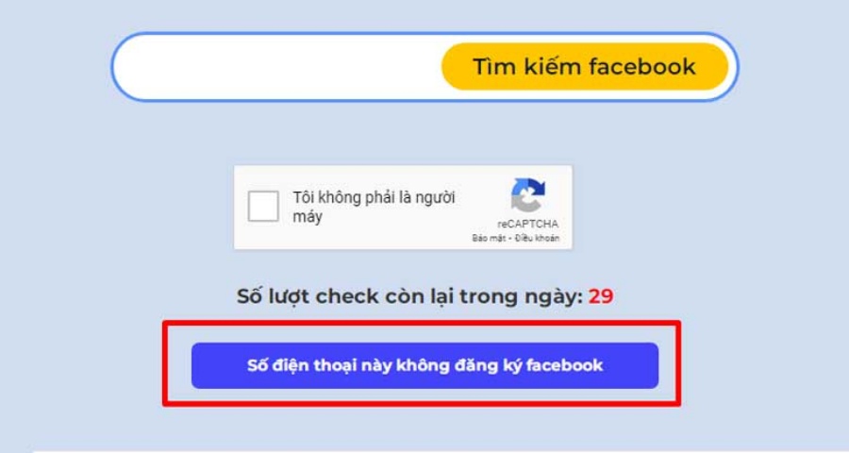849x453 pixels.
Task: Click the reCAPTCHA circular arrows logo
Action: pos(528,195)
